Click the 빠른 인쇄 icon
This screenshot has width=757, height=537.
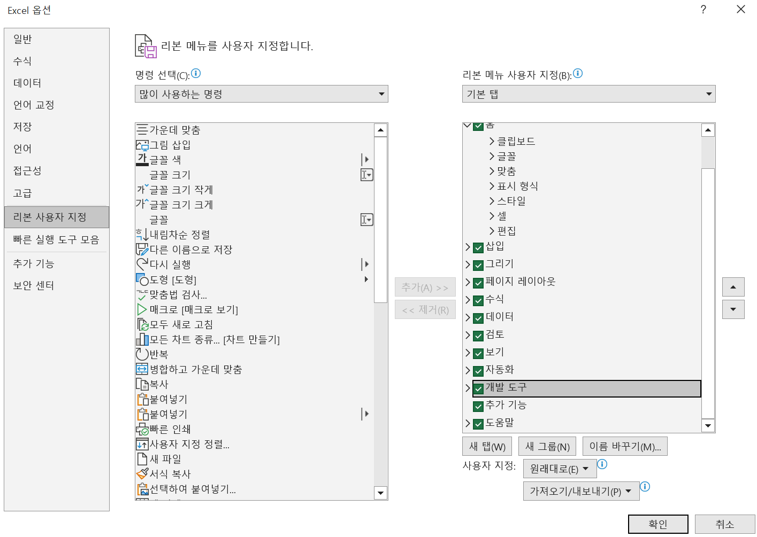142,429
